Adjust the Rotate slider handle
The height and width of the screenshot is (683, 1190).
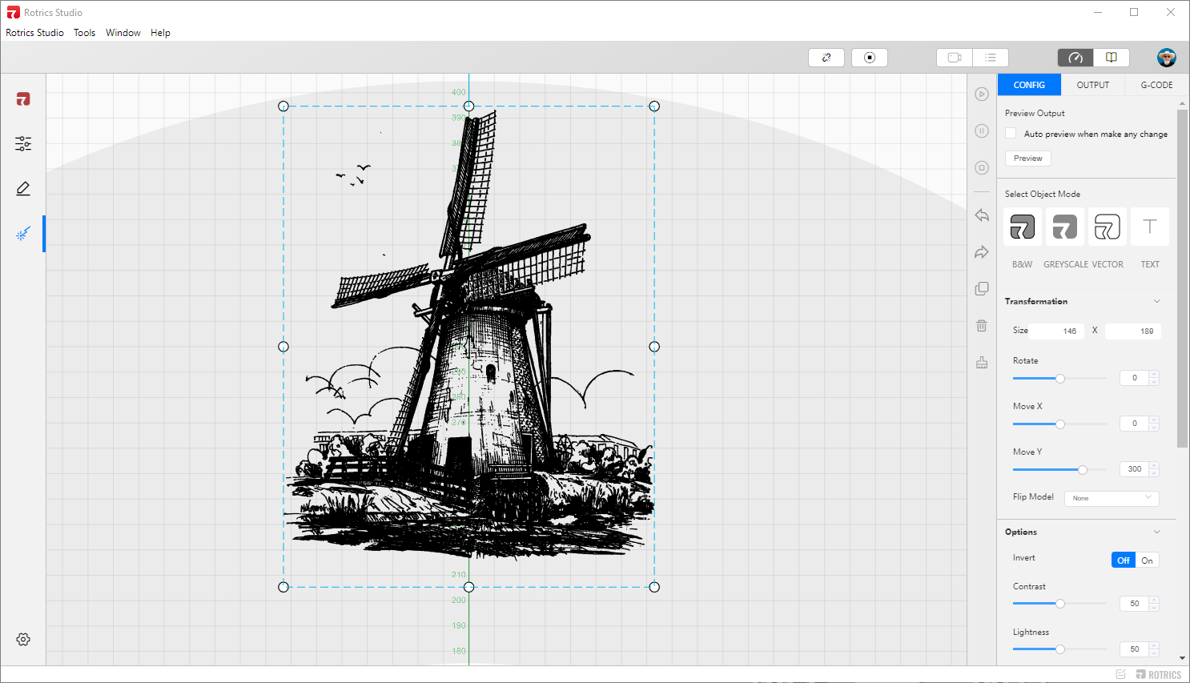pyautogui.click(x=1060, y=379)
